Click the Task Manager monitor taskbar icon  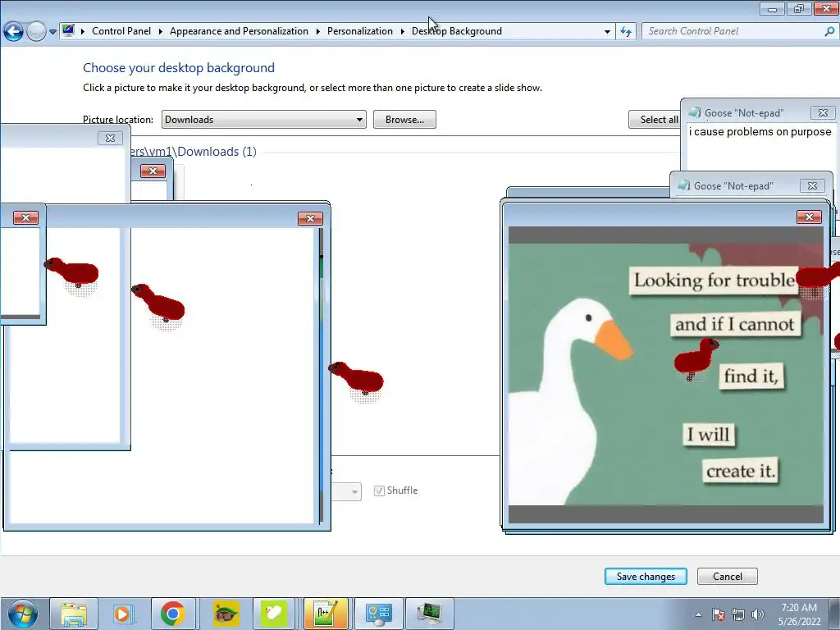point(430,614)
